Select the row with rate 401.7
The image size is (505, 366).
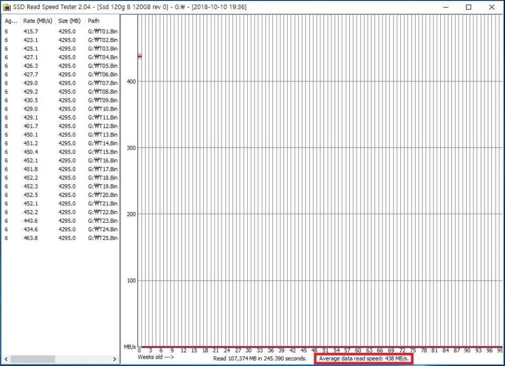(x=60, y=126)
